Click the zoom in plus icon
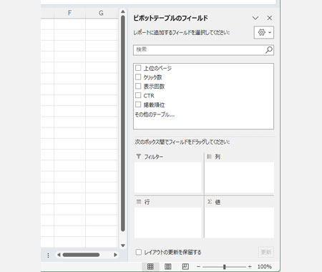 pyautogui.click(x=250, y=266)
